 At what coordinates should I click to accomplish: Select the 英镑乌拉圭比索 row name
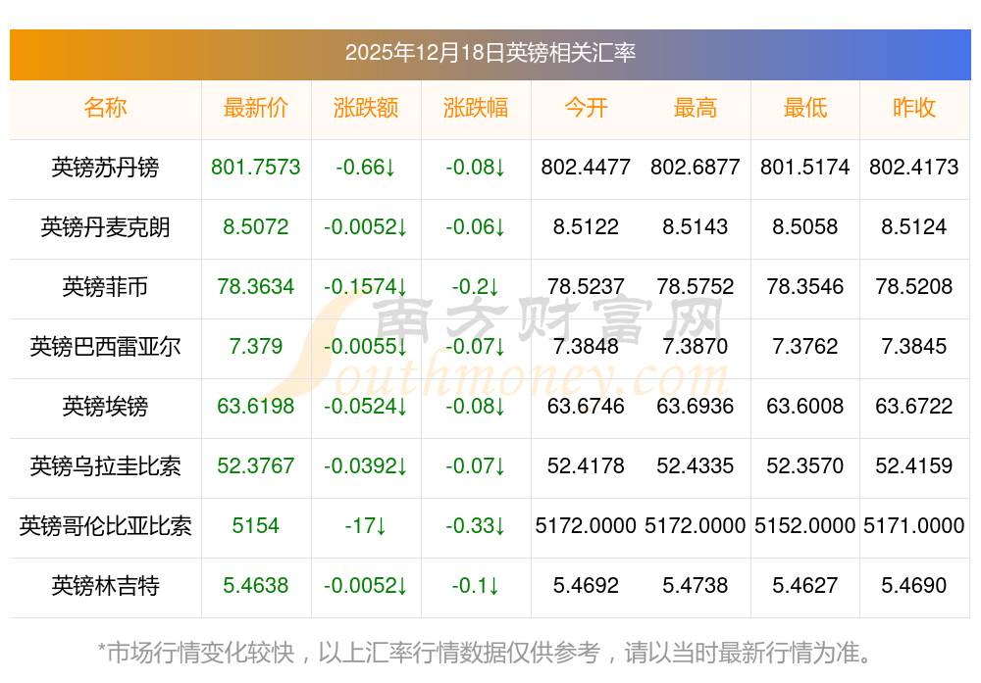tap(105, 466)
